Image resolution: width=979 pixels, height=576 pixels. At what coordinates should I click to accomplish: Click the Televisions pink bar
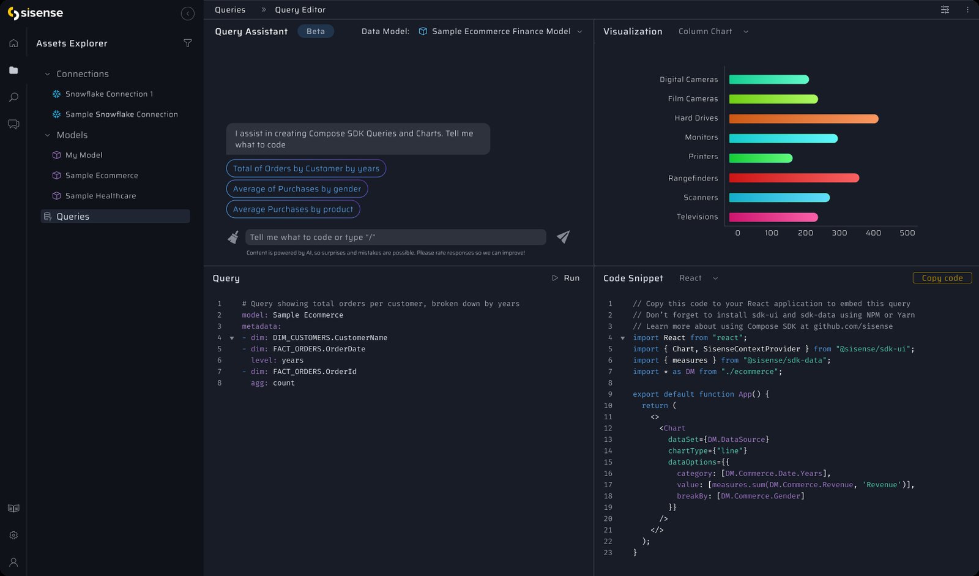(x=773, y=217)
